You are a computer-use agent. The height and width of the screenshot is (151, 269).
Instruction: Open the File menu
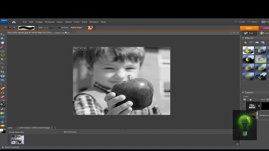25,22
